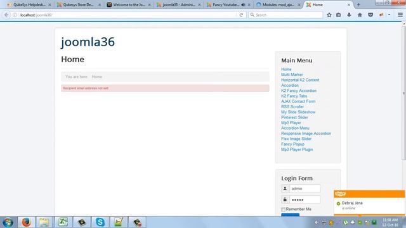Screen dimensions: 406x228
Task: Open the bookmarks list icon
Action: [338, 15]
